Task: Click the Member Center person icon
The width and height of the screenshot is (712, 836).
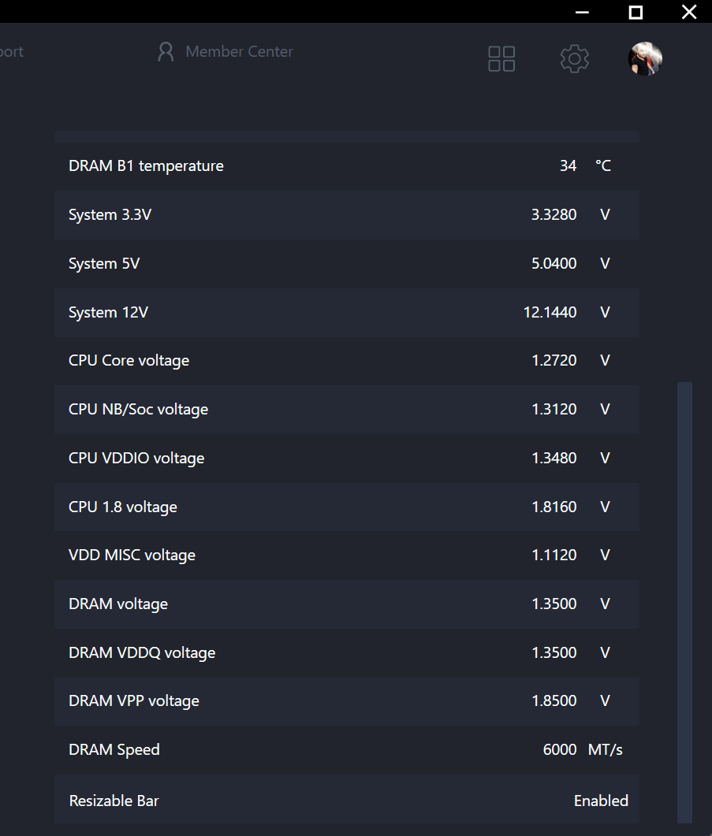Action: [x=166, y=52]
